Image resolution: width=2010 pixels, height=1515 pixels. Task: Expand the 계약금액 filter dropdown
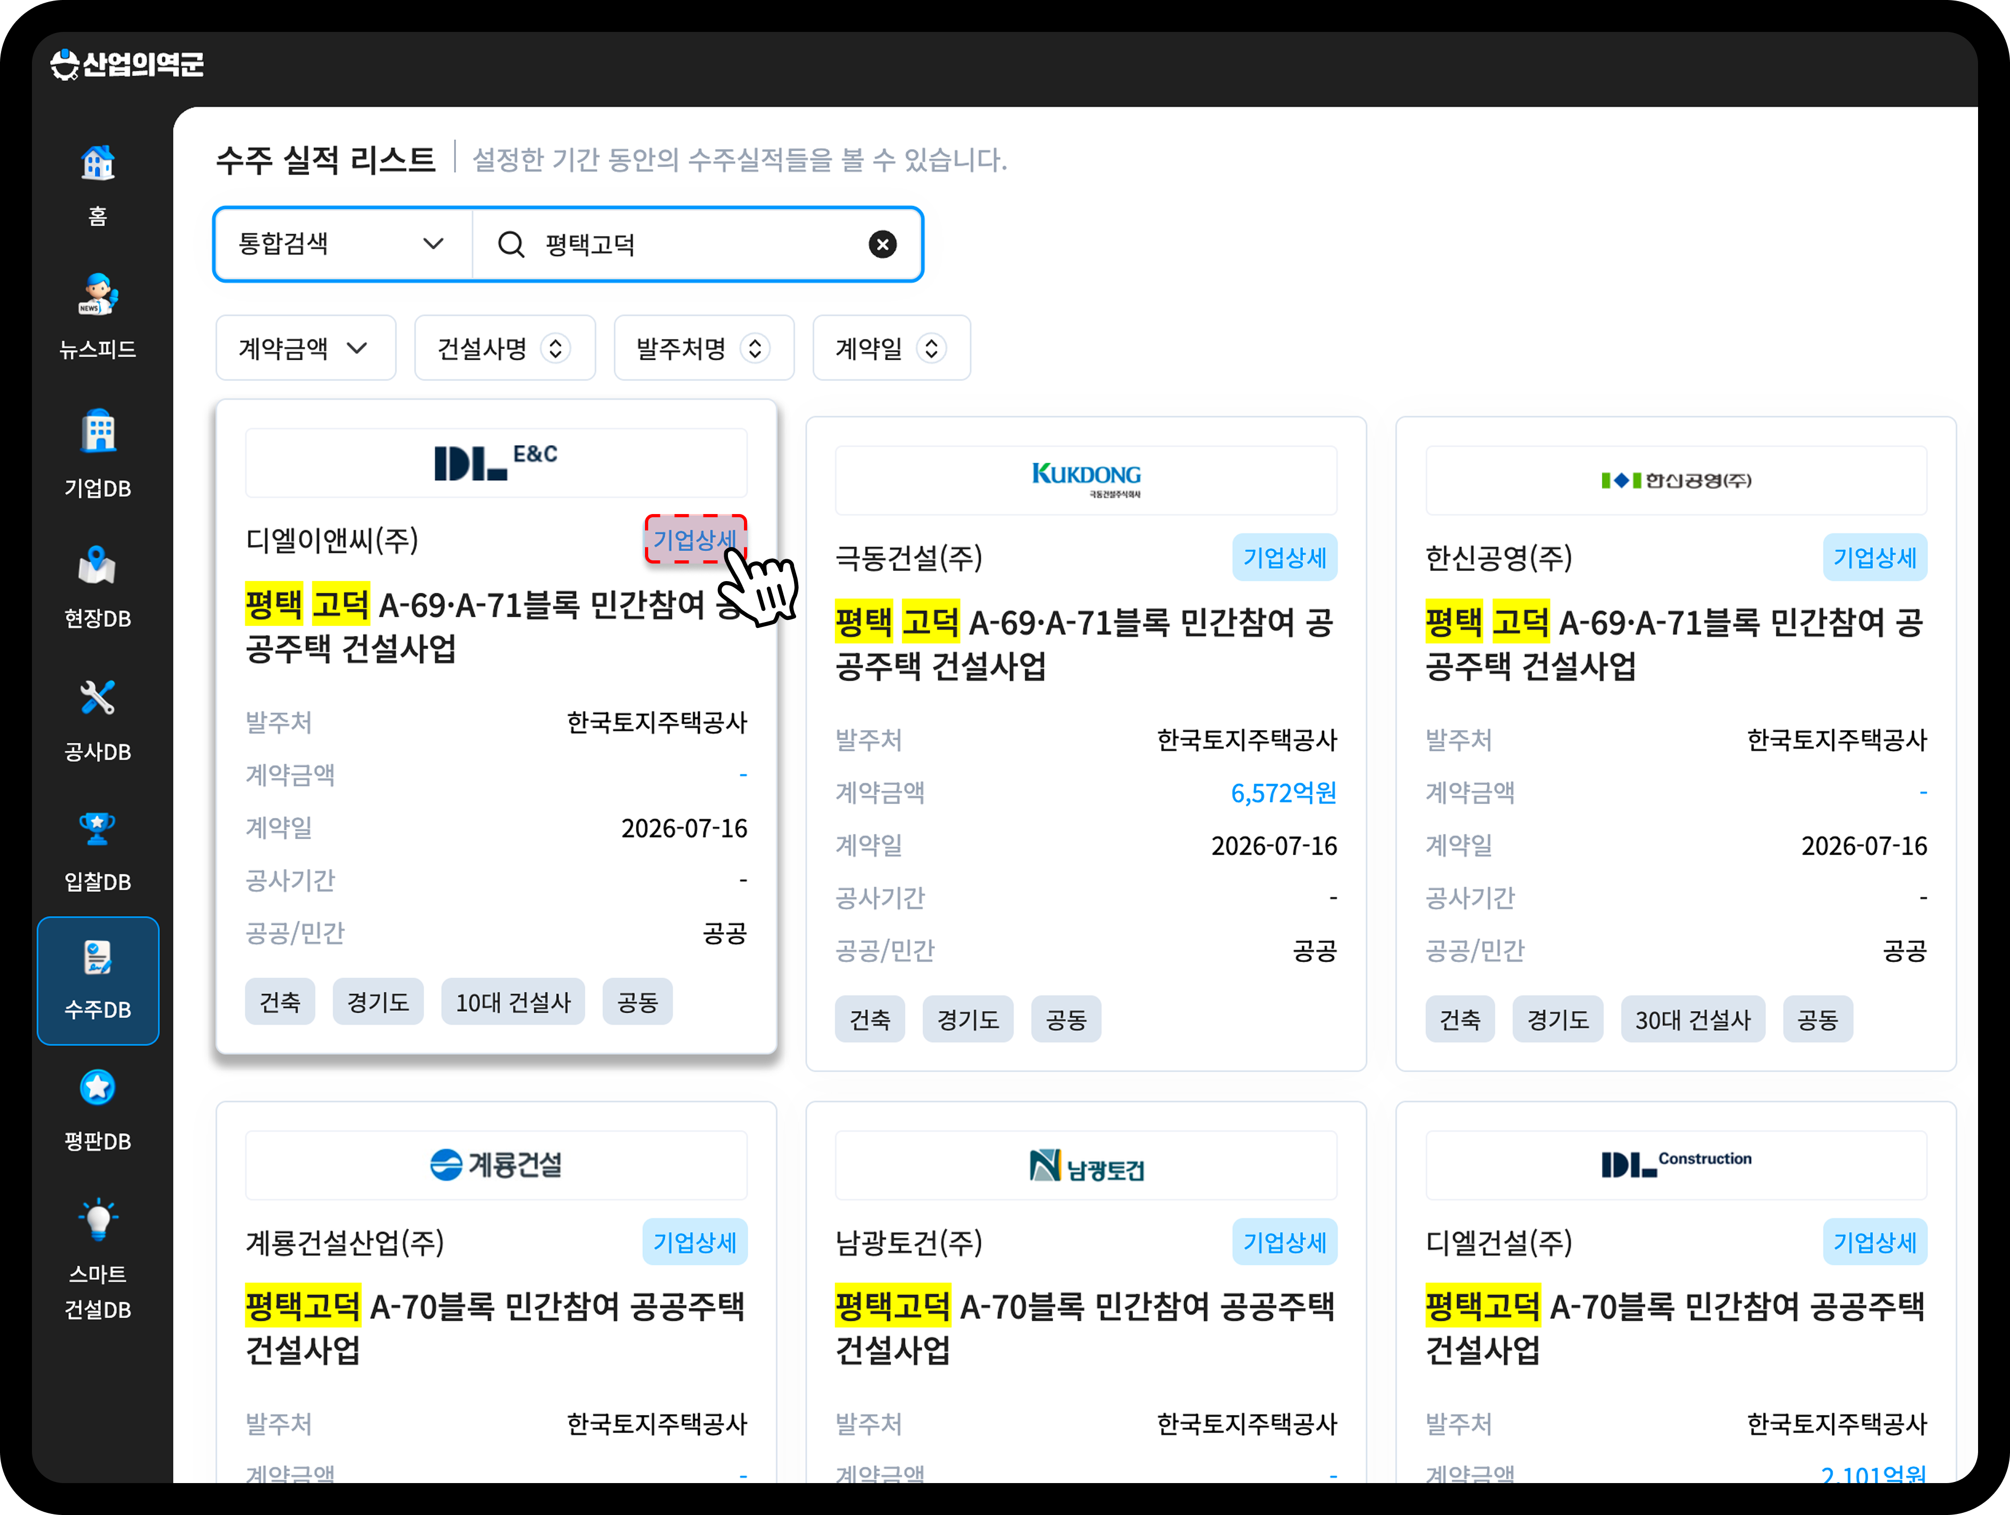[x=305, y=348]
